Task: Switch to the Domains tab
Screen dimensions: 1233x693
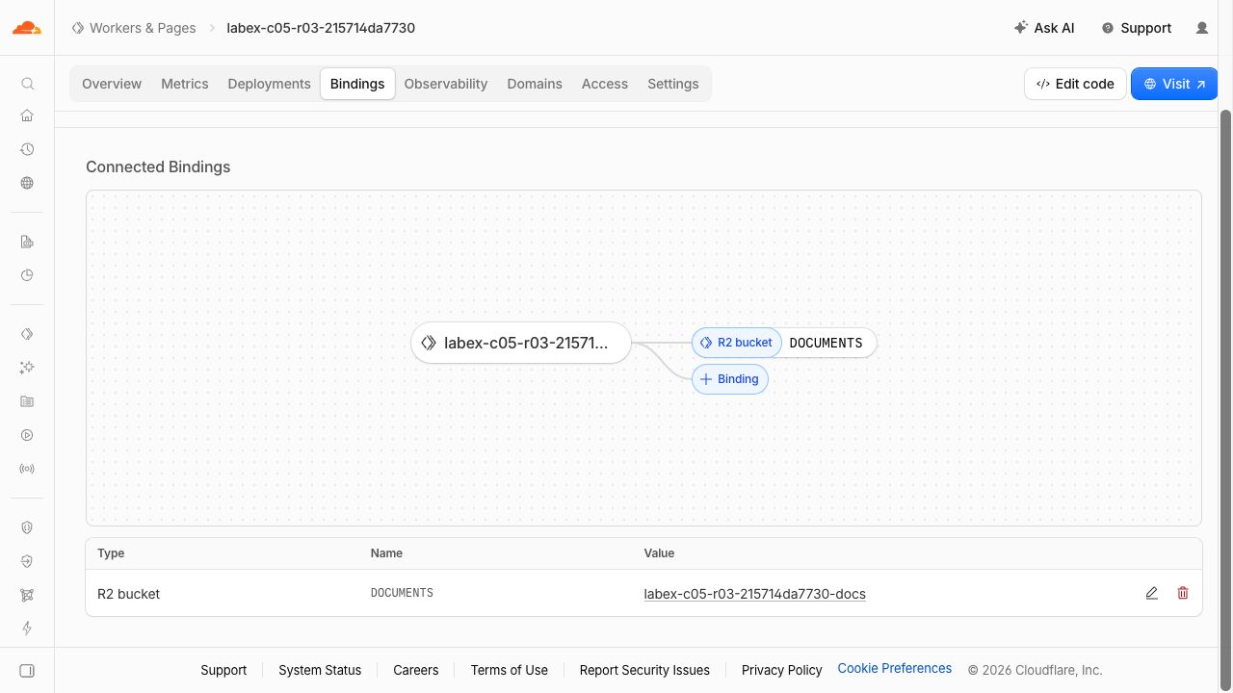Action: tap(535, 84)
